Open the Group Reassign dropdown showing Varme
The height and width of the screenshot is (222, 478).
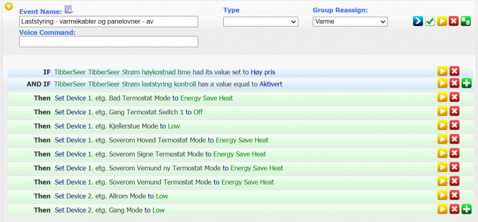tap(350, 22)
